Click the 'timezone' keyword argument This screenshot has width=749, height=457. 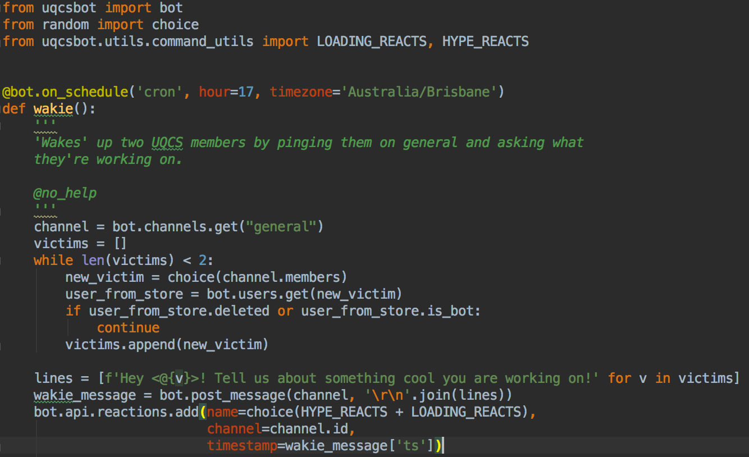pyautogui.click(x=301, y=92)
